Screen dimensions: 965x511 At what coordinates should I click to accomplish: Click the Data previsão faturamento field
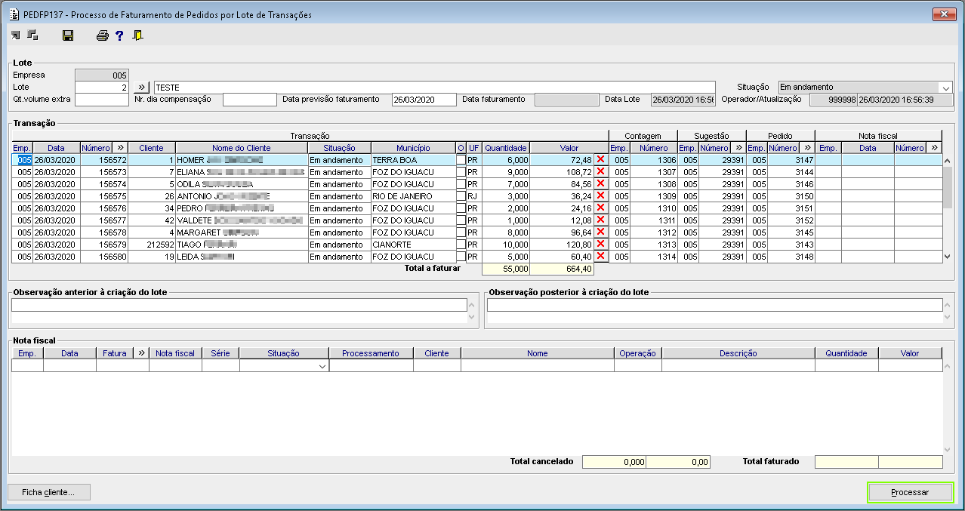tap(424, 100)
